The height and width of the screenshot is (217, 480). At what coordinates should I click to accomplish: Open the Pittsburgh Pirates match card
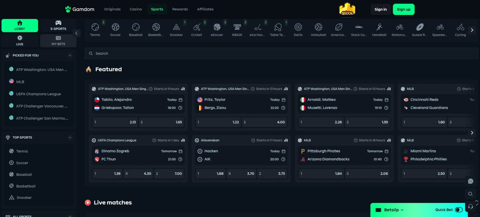344,155
